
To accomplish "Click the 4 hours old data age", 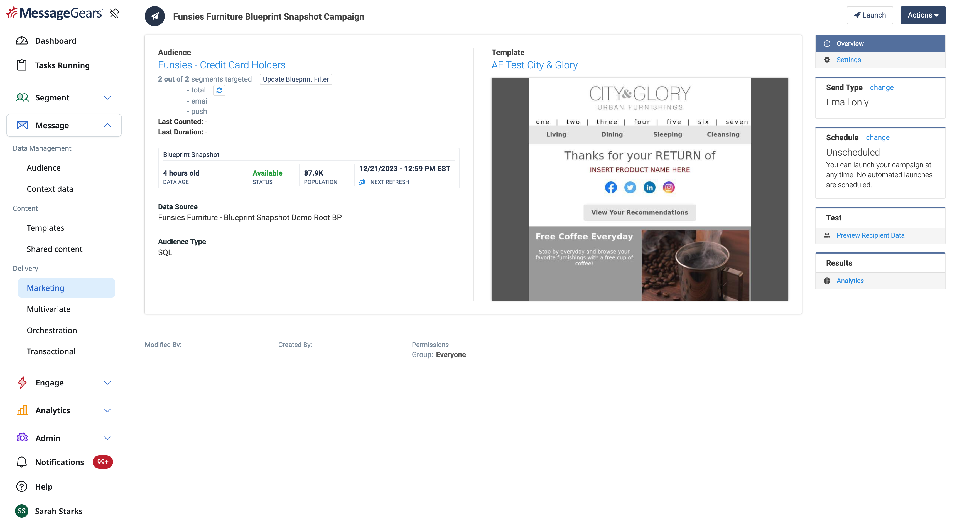I will [x=181, y=173].
